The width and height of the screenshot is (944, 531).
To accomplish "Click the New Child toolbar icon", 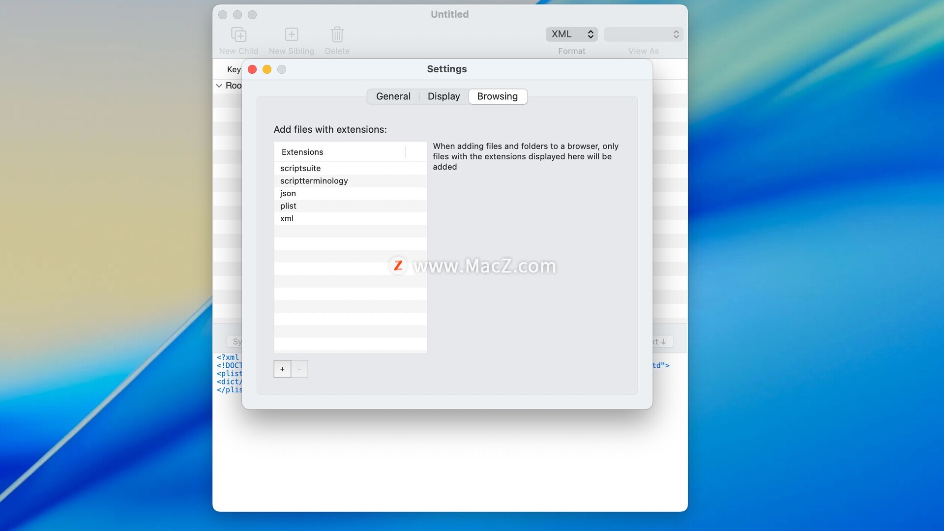I will click(x=238, y=35).
